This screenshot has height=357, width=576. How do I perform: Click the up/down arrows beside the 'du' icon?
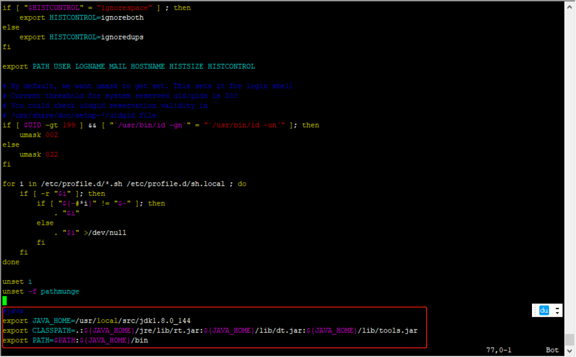tap(557, 311)
